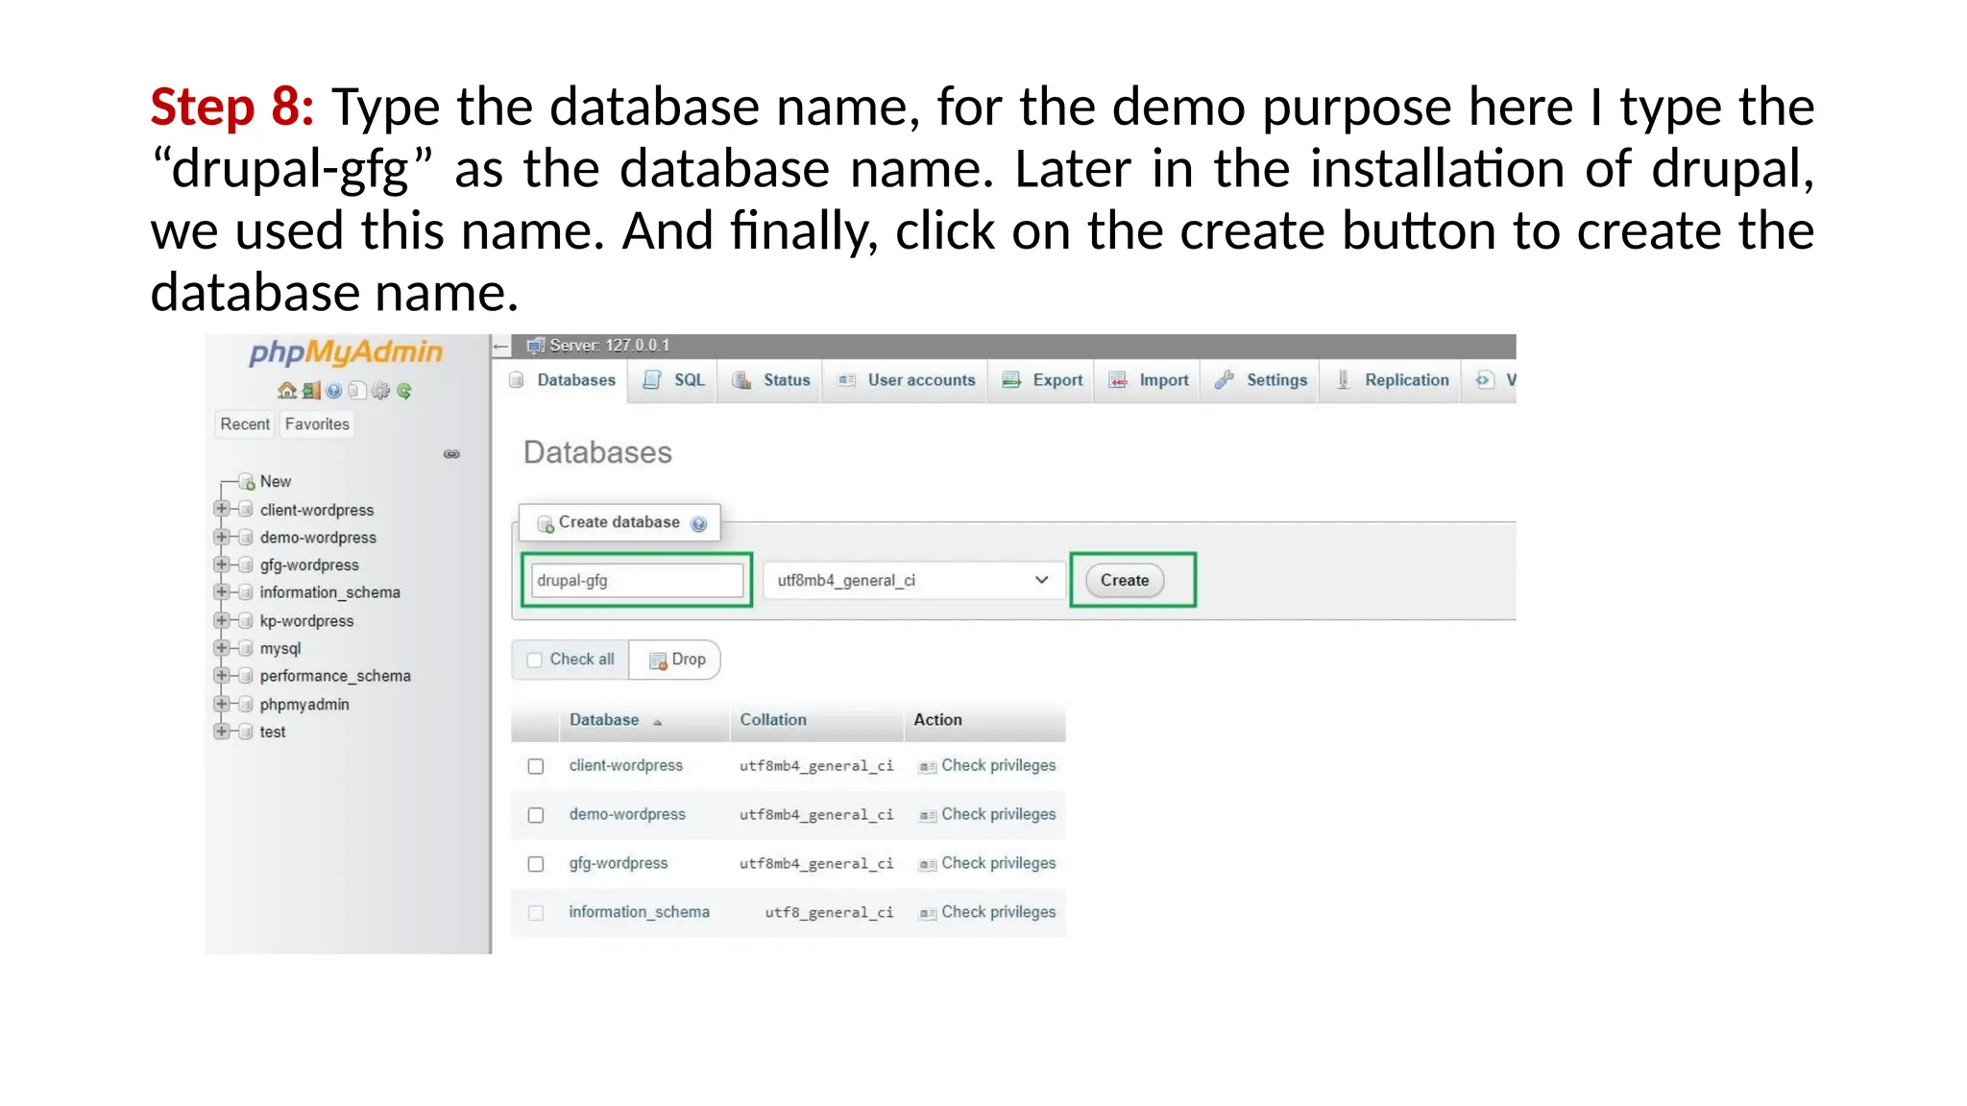1967x1106 pixels.
Task: Tick the demo-wordpress row checkbox
Action: [536, 815]
